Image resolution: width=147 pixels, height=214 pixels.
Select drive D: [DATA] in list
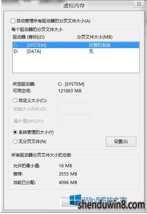[76, 51]
